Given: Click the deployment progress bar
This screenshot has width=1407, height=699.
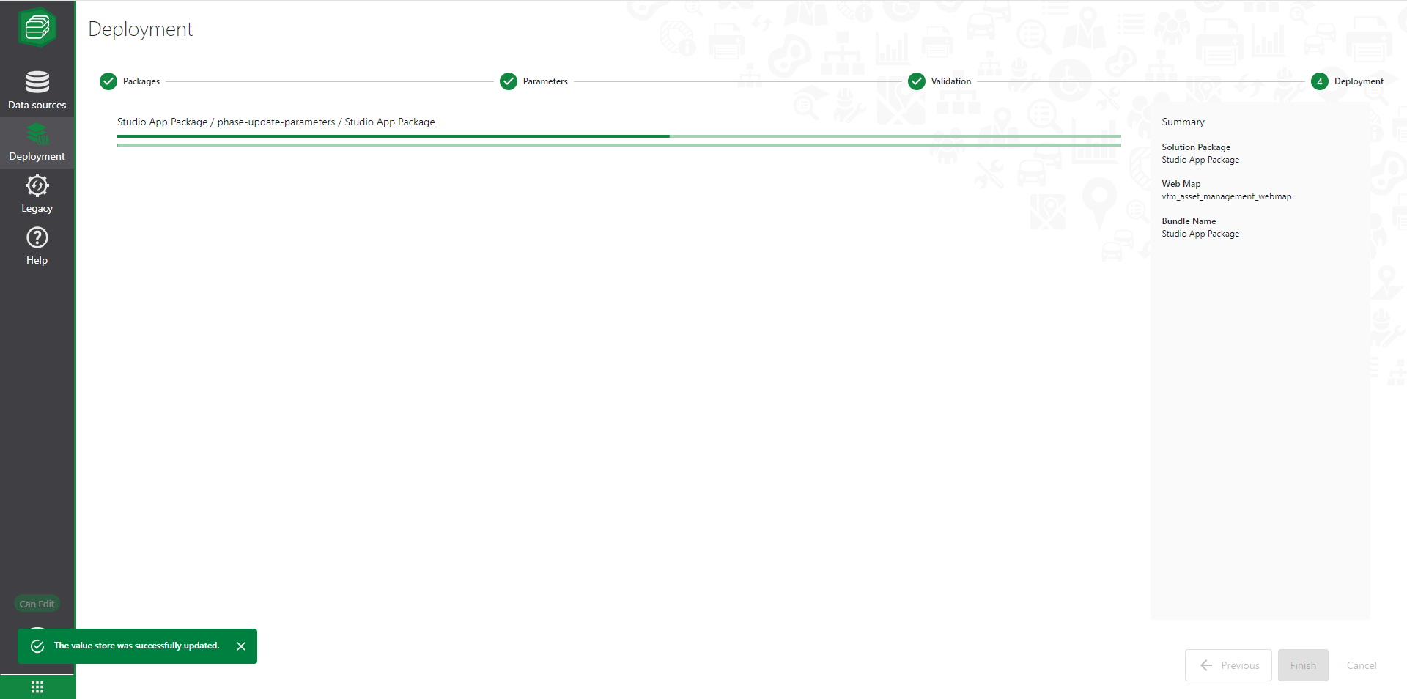Looking at the screenshot, I should [x=618, y=137].
